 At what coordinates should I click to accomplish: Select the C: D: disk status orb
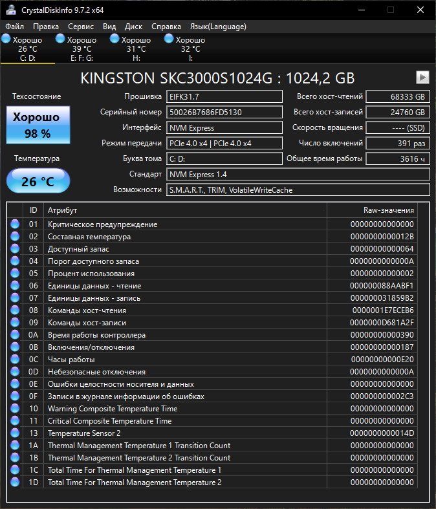click(x=6, y=39)
